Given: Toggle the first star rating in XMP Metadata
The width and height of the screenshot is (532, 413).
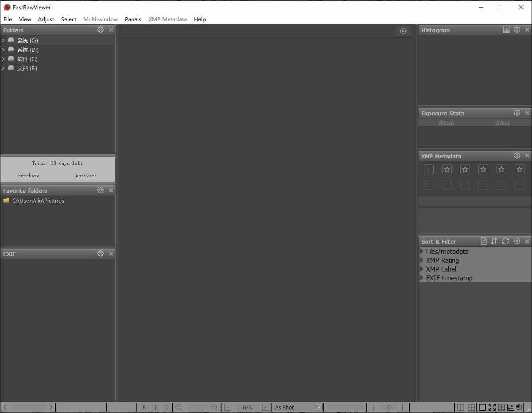Looking at the screenshot, I should (x=447, y=169).
